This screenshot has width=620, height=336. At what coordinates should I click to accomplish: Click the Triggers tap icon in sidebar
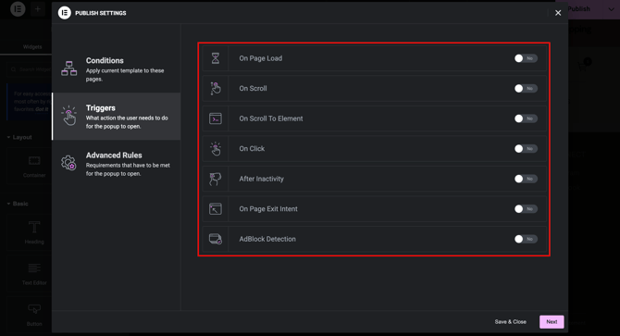[68, 116]
